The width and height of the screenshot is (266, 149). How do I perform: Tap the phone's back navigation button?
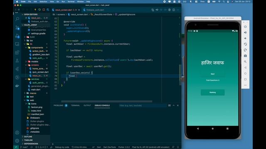[x=198, y=129]
